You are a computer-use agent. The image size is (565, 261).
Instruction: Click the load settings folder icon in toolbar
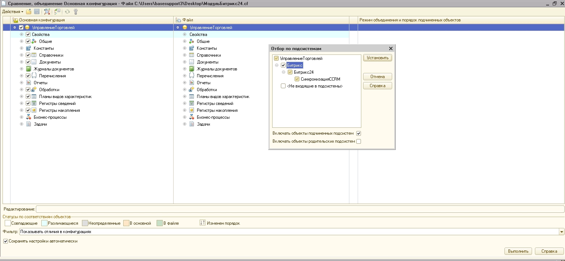[x=29, y=12]
